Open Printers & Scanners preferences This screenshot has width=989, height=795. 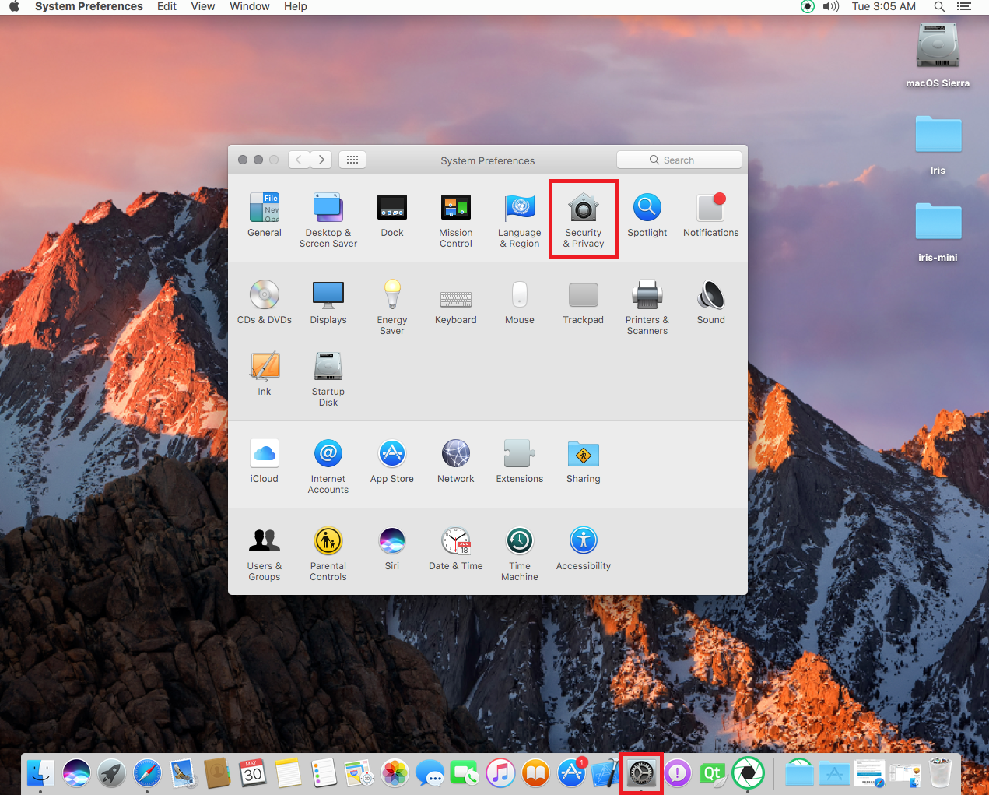[647, 307]
